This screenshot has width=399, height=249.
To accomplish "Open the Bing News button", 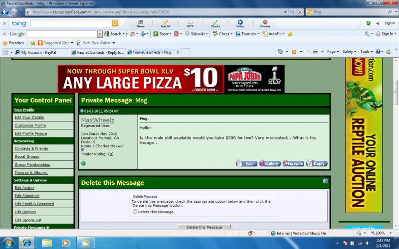I will [141, 23].
